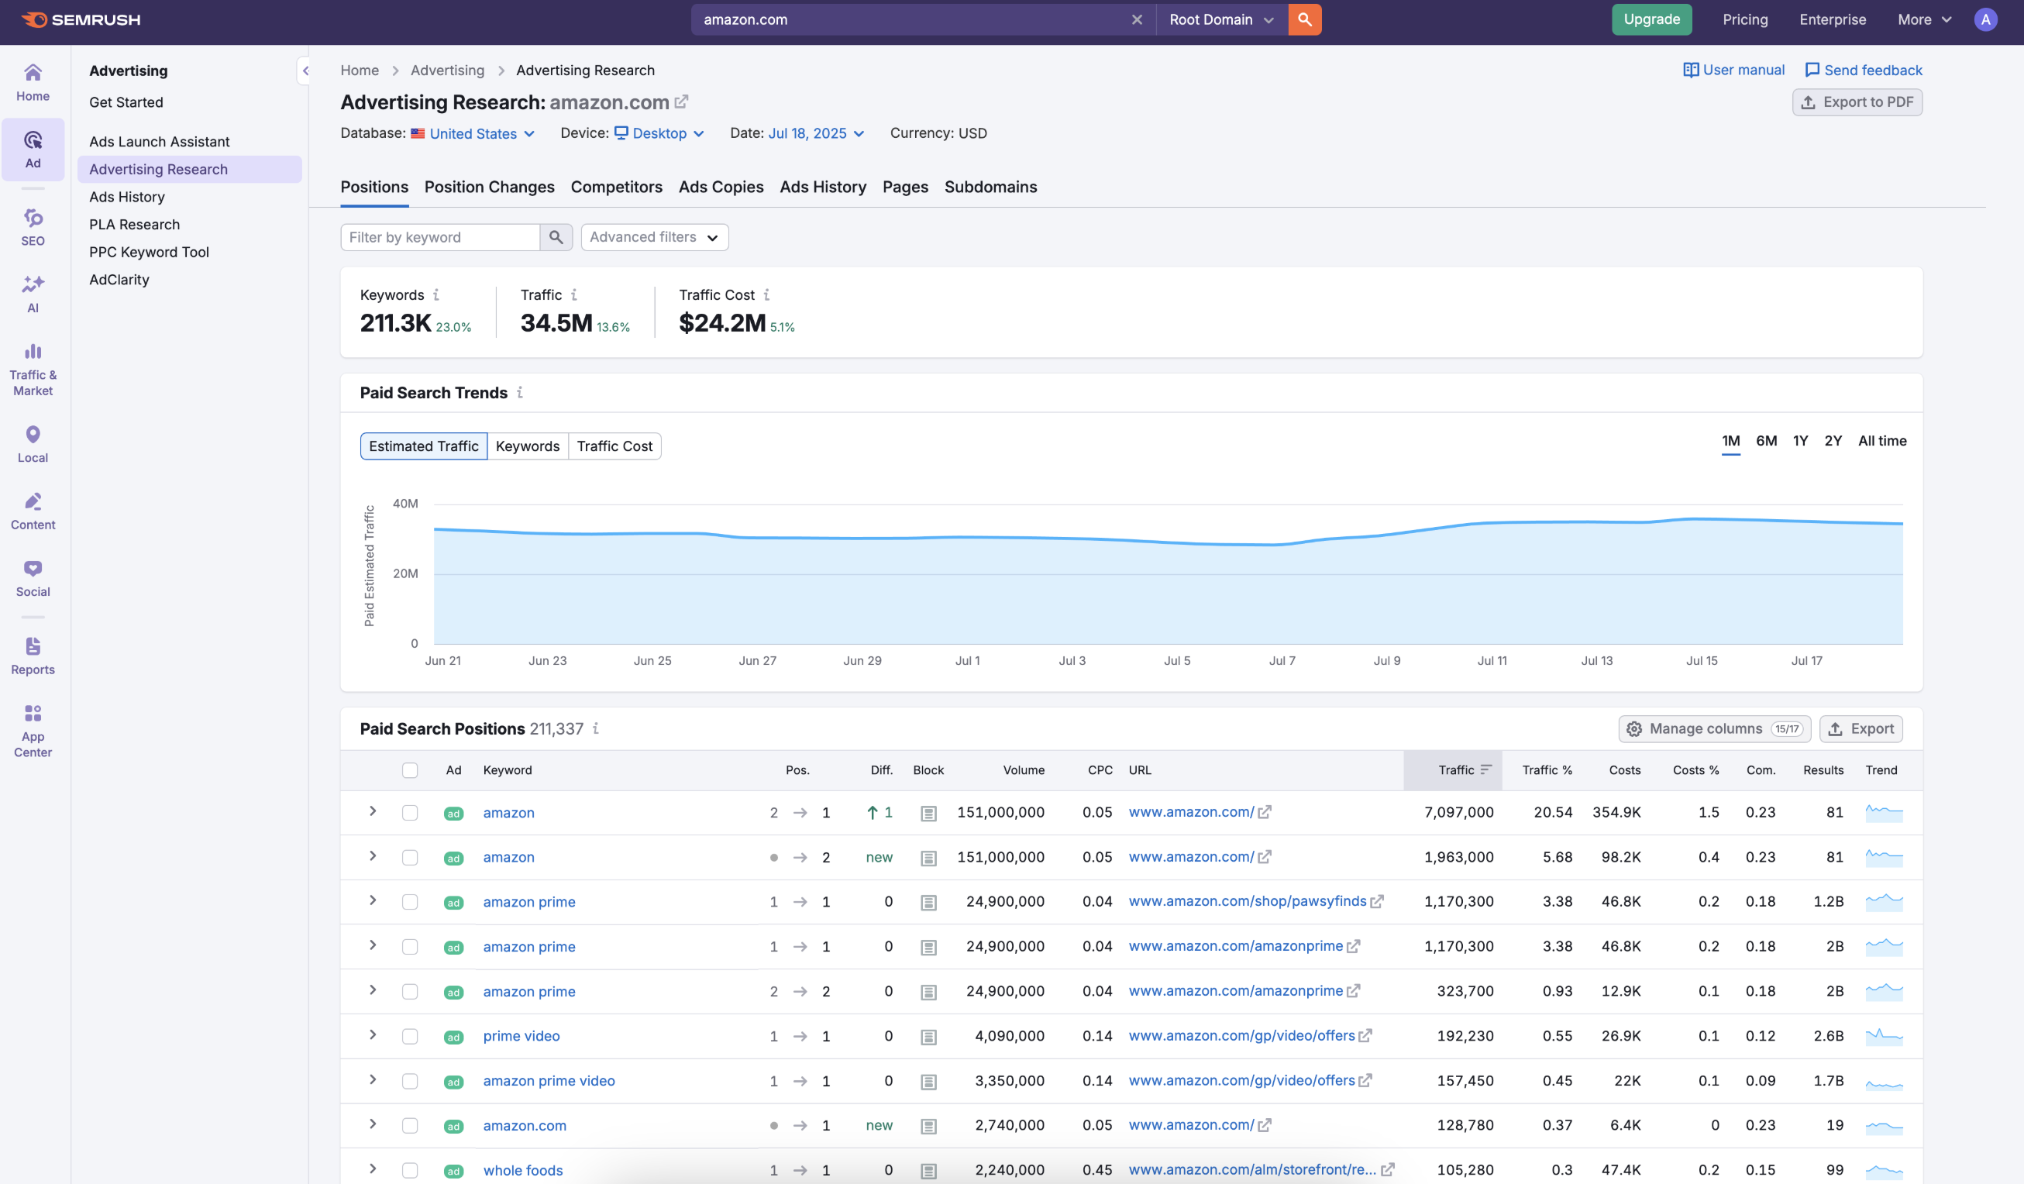Screen dimensions: 2024x1184
Task: Click the Semrush logo
Action: 81,19
